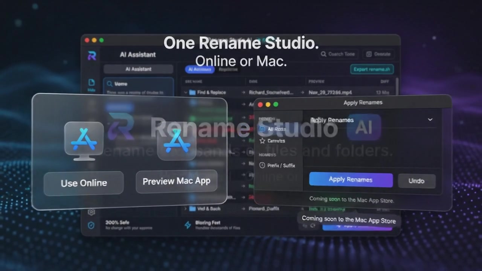The width and height of the screenshot is (482, 271).
Task: Focus the search field in the top toolbar
Action: click(339, 54)
